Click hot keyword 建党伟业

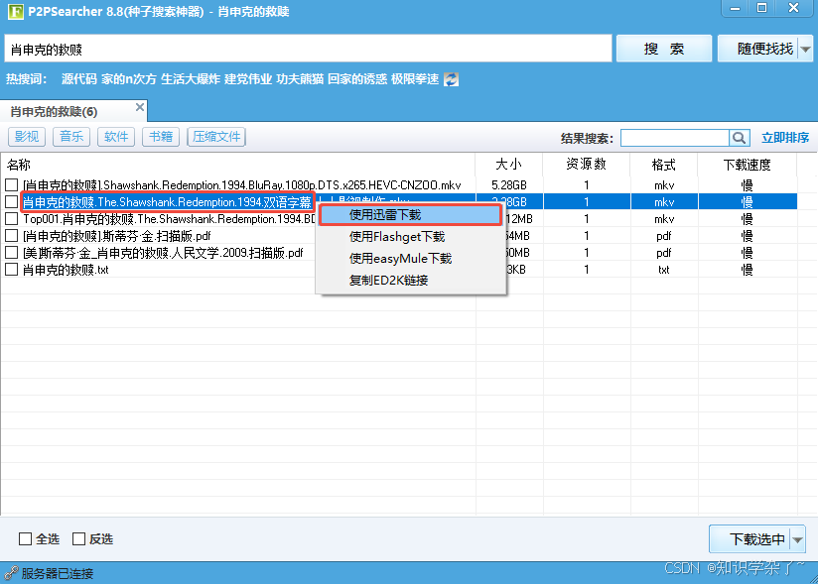pyautogui.click(x=248, y=79)
